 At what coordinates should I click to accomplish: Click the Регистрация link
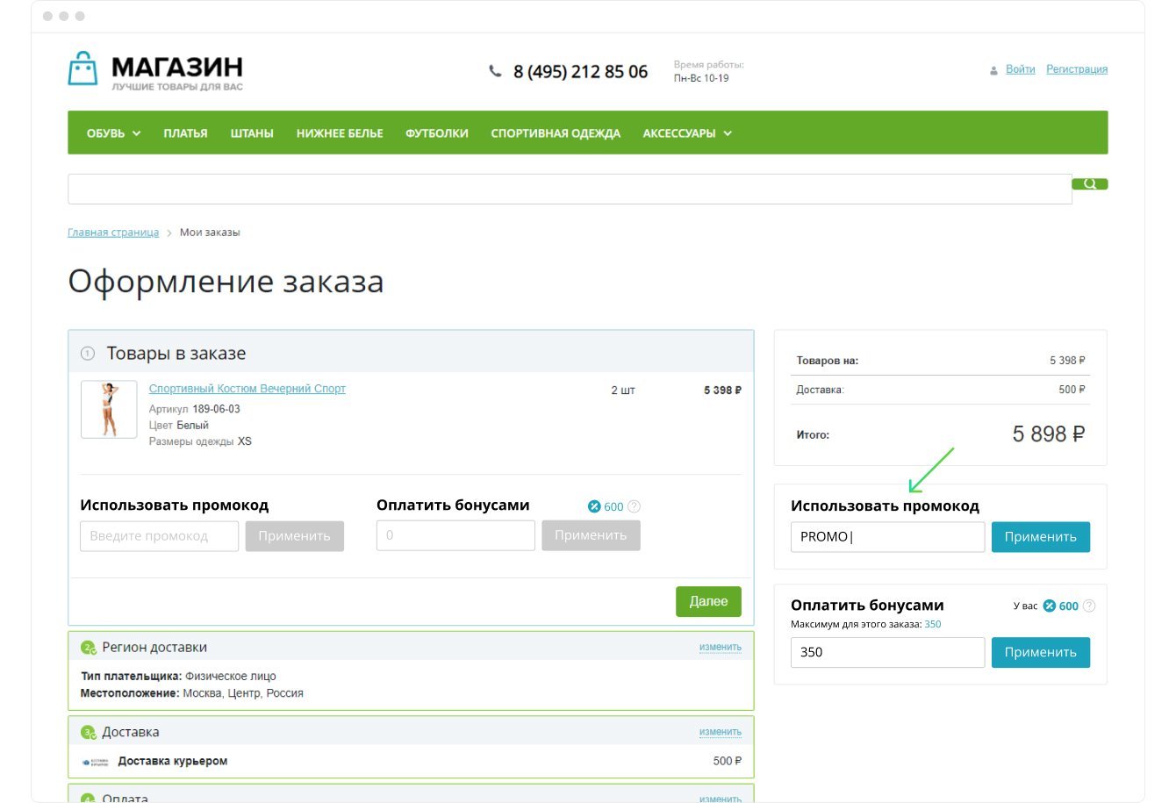pyautogui.click(x=1077, y=69)
